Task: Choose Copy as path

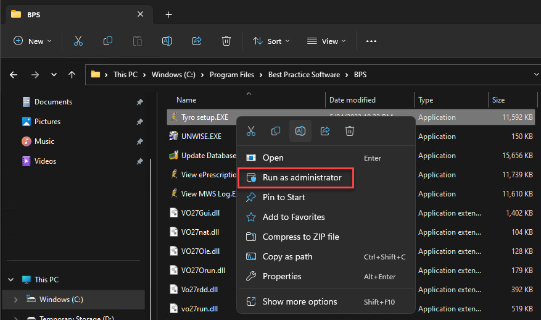Action: (326, 257)
